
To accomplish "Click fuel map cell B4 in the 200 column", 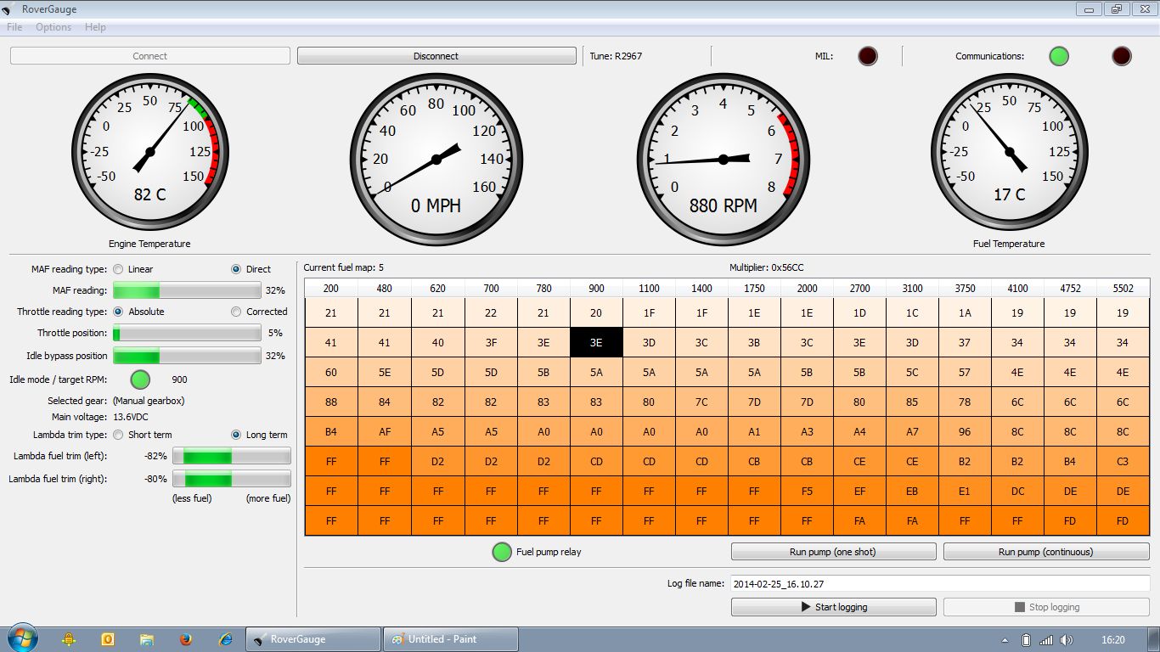I will click(331, 431).
